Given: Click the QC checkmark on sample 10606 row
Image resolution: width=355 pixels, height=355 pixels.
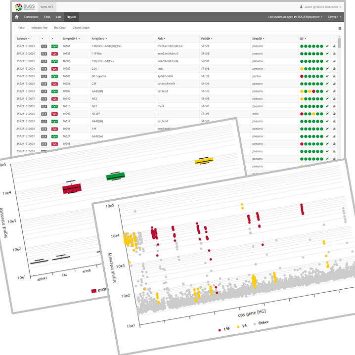Looking at the screenshot, I should (x=327, y=76).
